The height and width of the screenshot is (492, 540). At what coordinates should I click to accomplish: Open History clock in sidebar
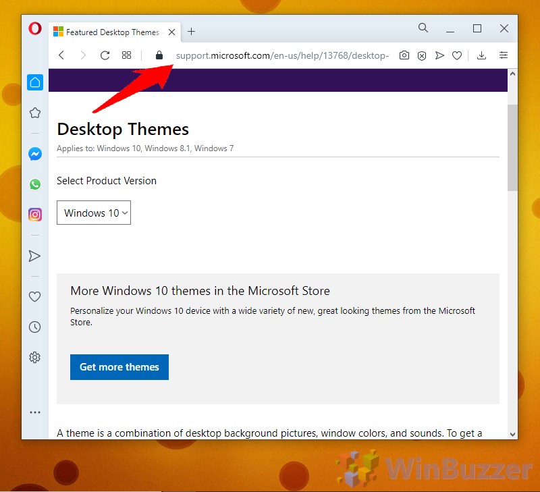35,327
